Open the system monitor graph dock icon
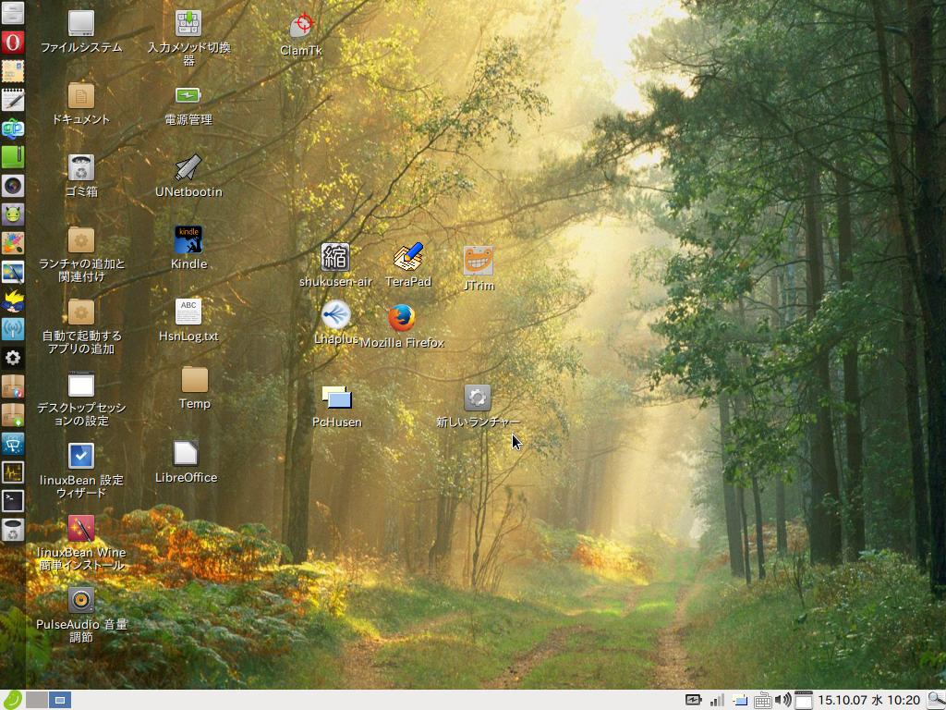 click(13, 472)
